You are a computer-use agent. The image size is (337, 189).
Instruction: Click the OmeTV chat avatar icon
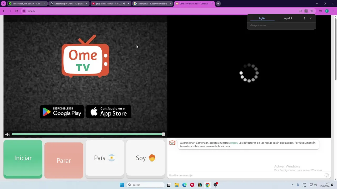coord(172,143)
